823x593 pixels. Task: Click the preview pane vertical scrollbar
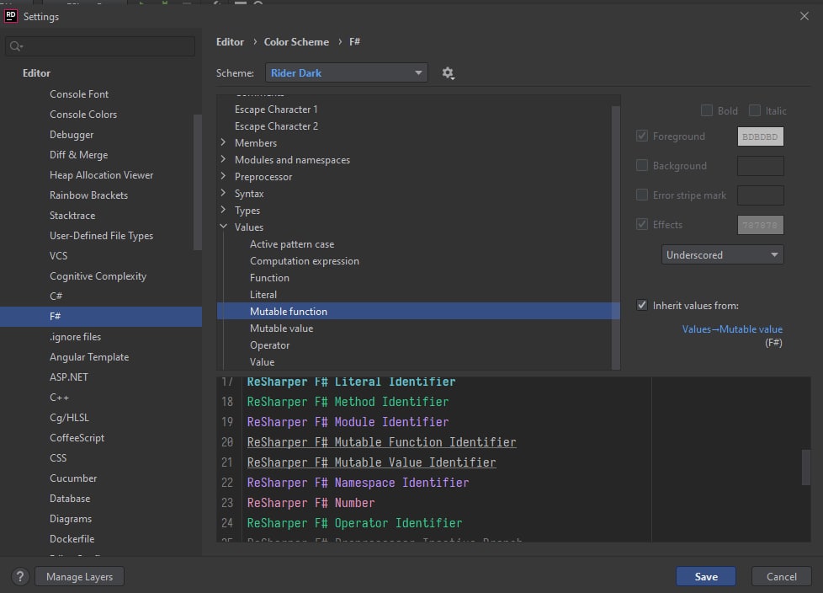806,467
